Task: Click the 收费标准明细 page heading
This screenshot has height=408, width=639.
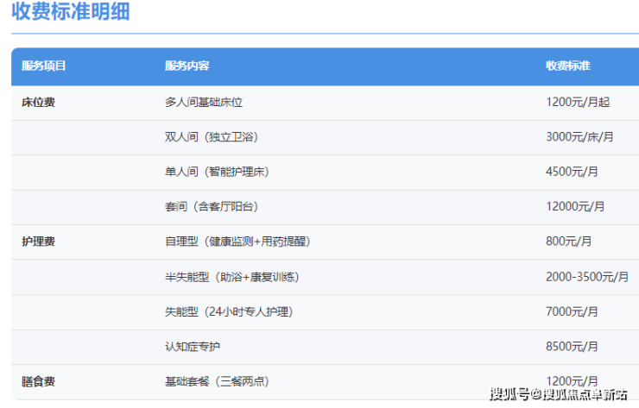Action: [71, 13]
